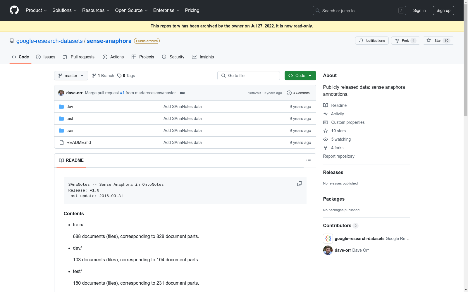The height and width of the screenshot is (292, 468).
Task: Click the fork icon next to 4 forks
Action: click(326, 148)
